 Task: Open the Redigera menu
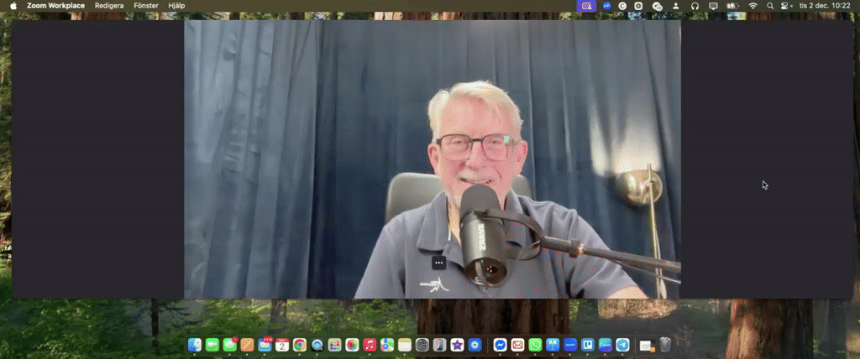(x=109, y=6)
